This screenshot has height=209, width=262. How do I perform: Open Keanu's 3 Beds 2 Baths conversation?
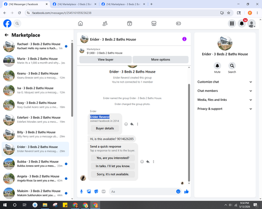point(35,76)
